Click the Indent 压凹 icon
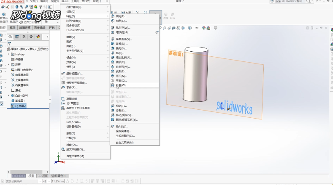Screen dimensions: 333x185 pos(113,76)
